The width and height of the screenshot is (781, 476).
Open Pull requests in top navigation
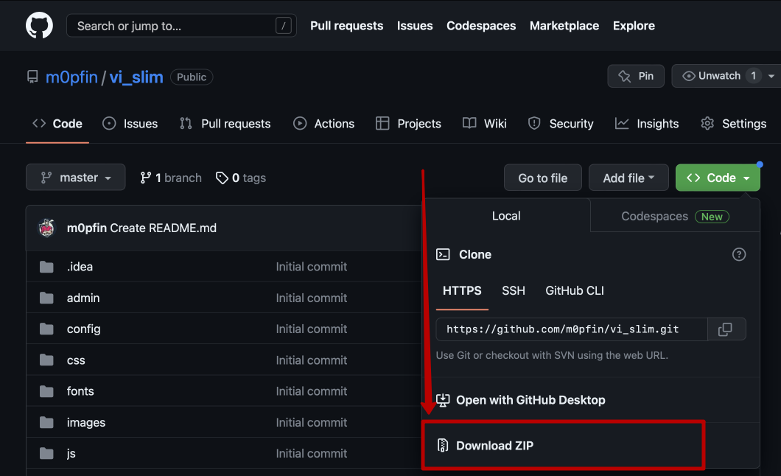[x=347, y=26]
